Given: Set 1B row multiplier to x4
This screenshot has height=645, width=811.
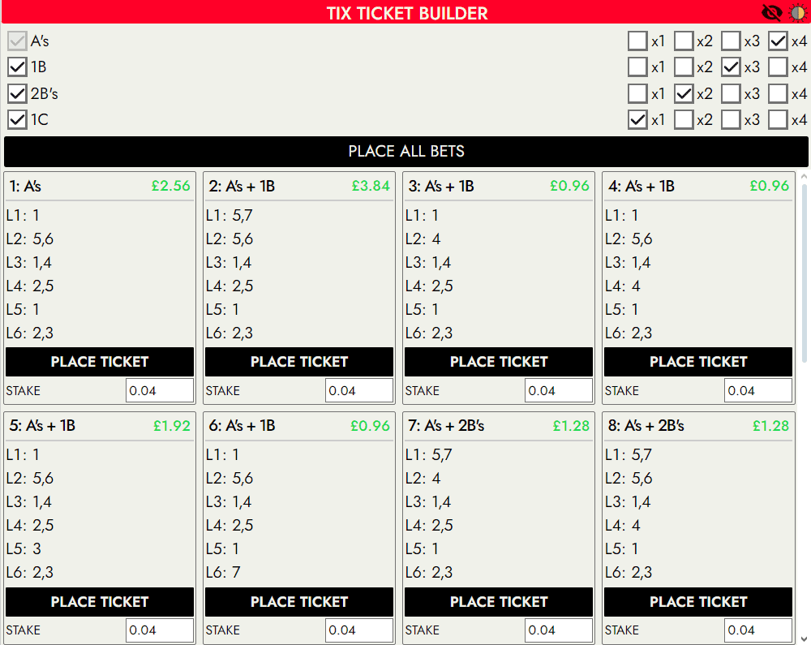Looking at the screenshot, I should (x=779, y=67).
